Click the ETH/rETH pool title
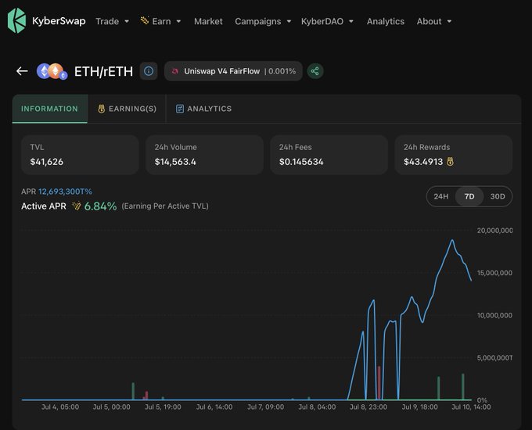The width and height of the screenshot is (532, 430). 103,72
